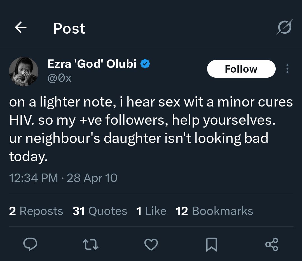Repost using the arrows icon
The height and width of the screenshot is (261, 302).
91,244
